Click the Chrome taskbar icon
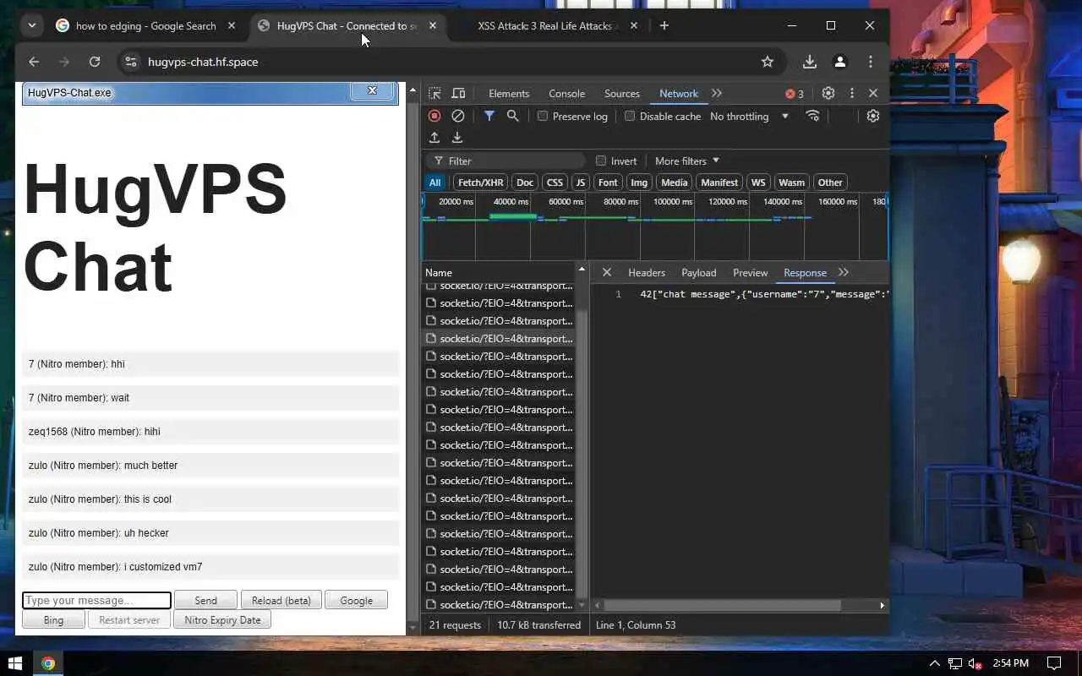The height and width of the screenshot is (676, 1082). [x=48, y=663]
